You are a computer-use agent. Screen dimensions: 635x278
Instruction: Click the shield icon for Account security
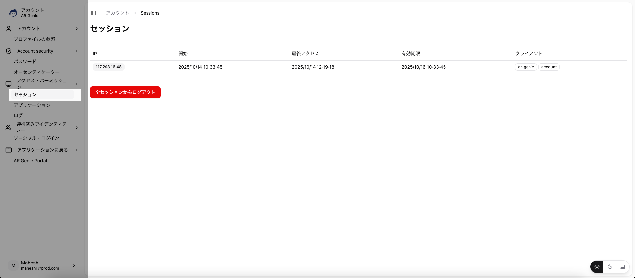pos(9,51)
